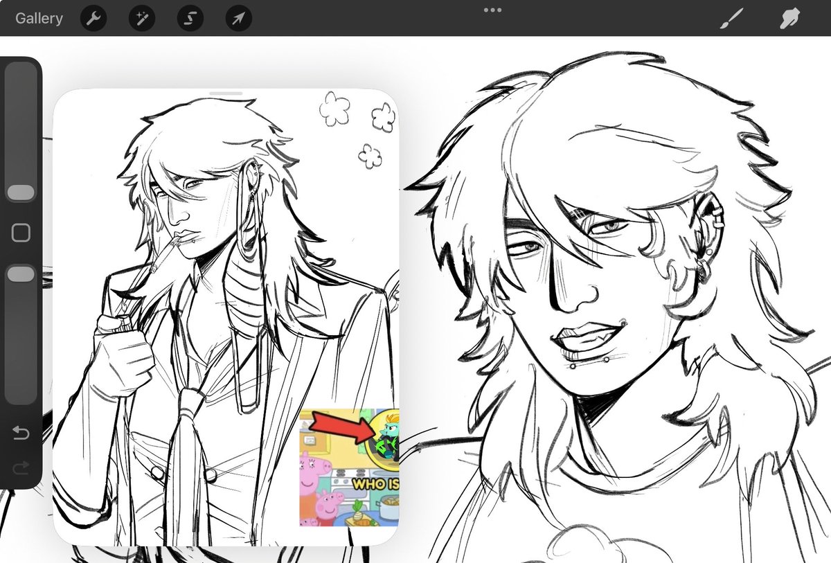831x563 pixels.
Task: Select the Transform arrow tool
Action: click(238, 19)
